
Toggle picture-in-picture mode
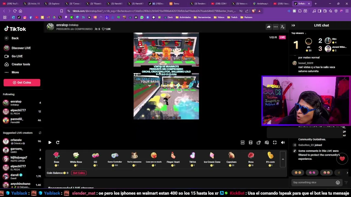tap(267, 142)
